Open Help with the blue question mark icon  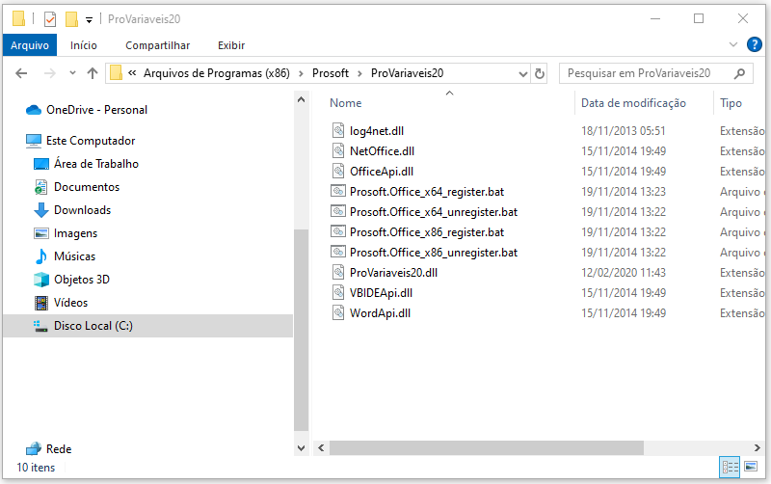pos(754,44)
